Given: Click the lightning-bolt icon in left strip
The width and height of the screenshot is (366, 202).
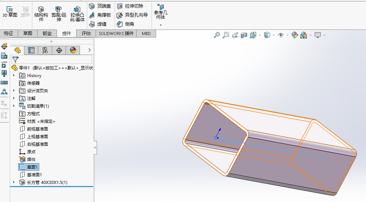Looking at the screenshot, I should pos(4,47).
